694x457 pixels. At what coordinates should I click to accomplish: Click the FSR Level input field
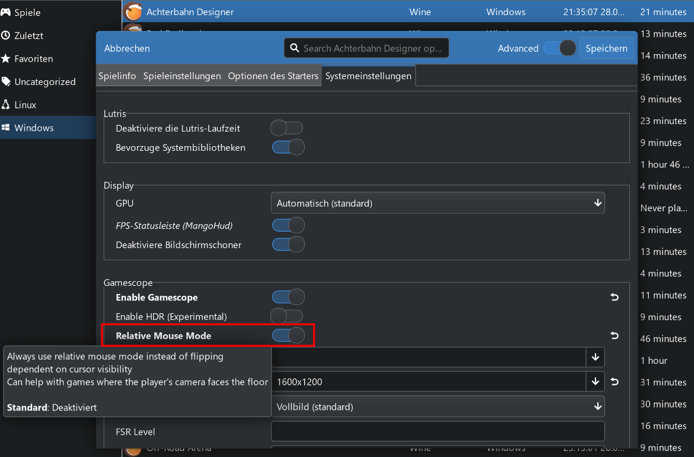438,431
